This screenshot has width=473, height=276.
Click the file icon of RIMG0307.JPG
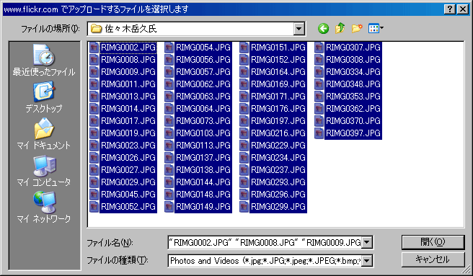click(x=319, y=48)
